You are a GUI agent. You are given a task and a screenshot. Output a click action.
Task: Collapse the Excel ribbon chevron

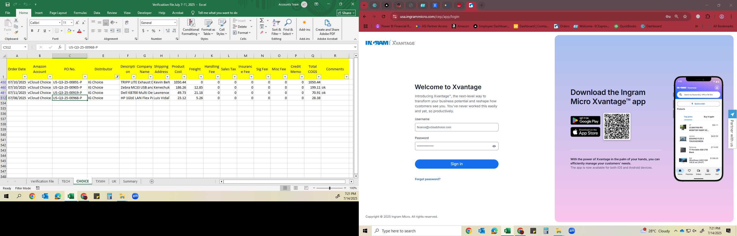355,39
